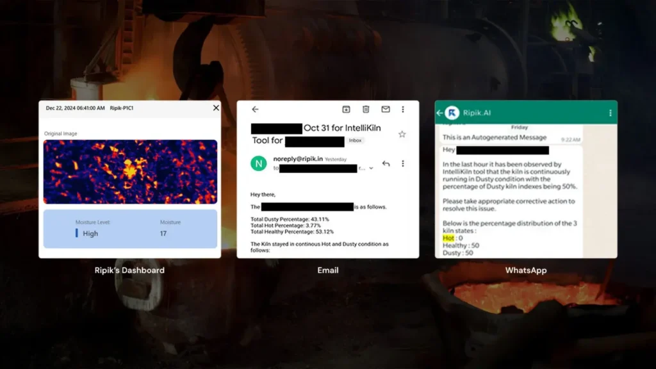Mark the email unread with the envelope icon

pos(386,110)
